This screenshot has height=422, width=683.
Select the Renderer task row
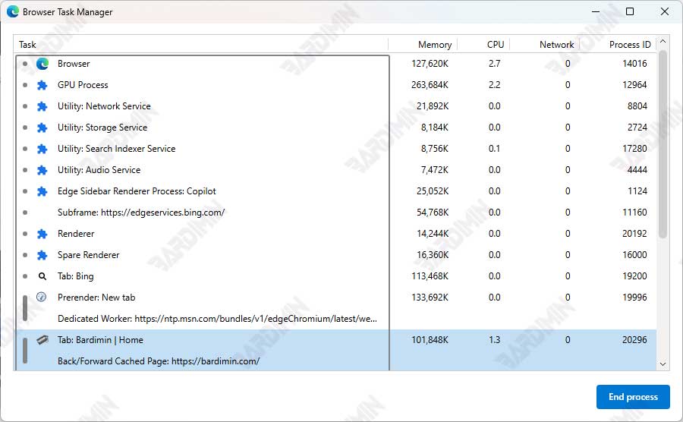click(335, 234)
